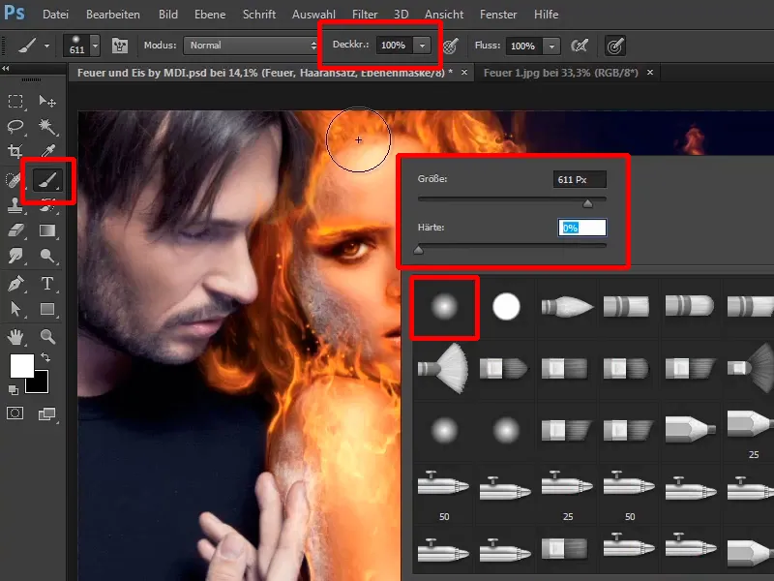Screen dimensions: 774x581
Task: Enable airbrush build-up effects
Action: tap(580, 46)
